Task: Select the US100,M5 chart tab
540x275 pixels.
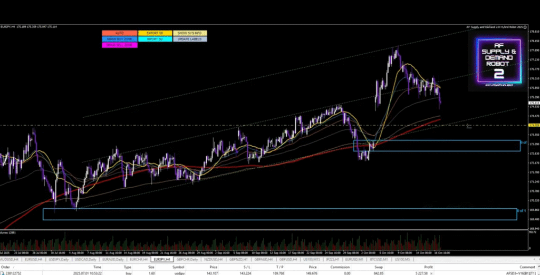Action: 402,259
